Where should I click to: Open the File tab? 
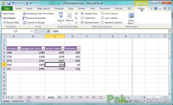7,8
